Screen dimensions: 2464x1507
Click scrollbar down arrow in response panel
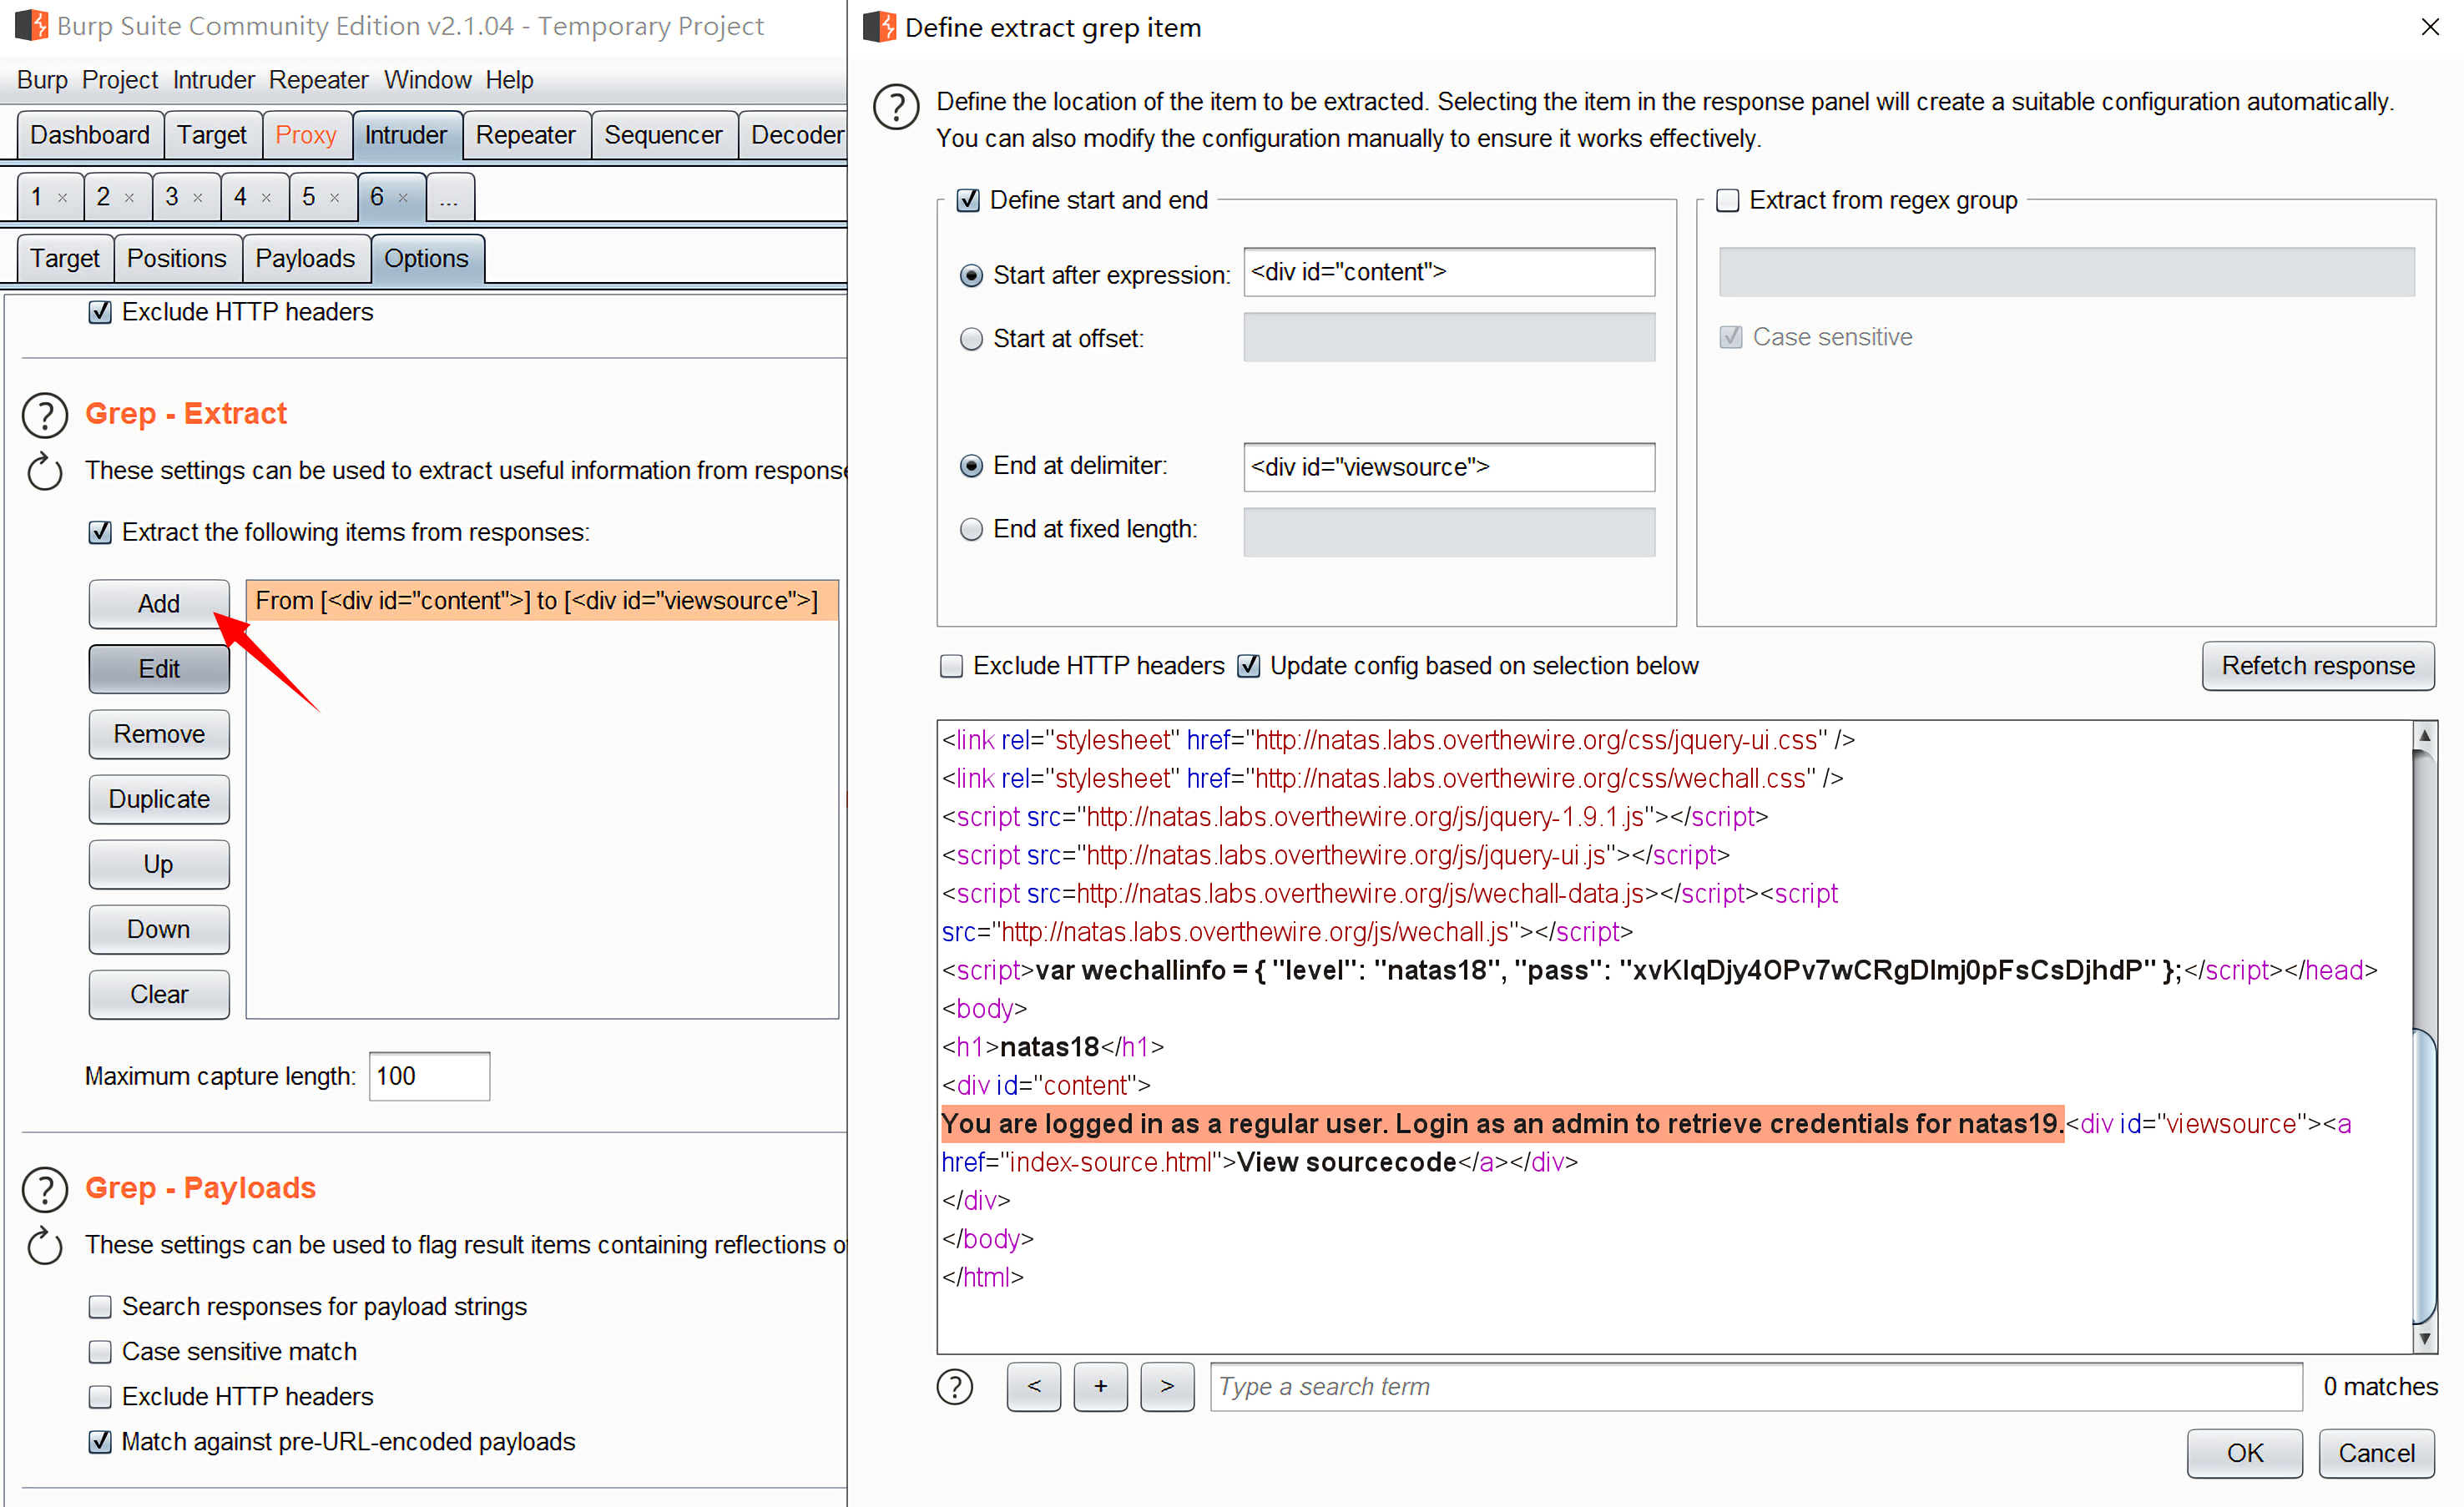coord(2424,1338)
